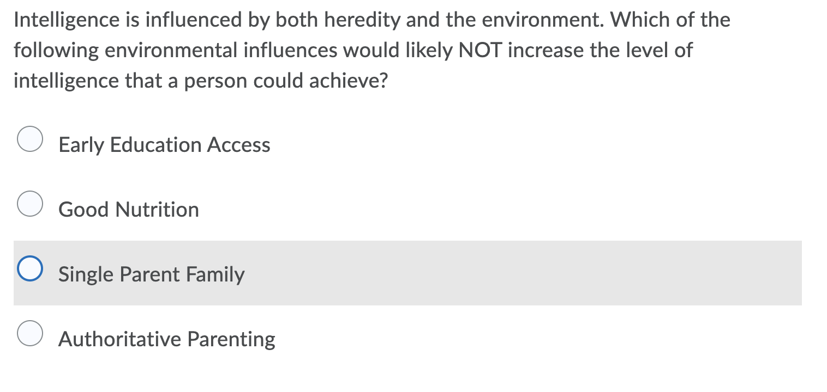The width and height of the screenshot is (827, 392).
Task: Click the Good Nutrition label text
Action: (x=128, y=210)
